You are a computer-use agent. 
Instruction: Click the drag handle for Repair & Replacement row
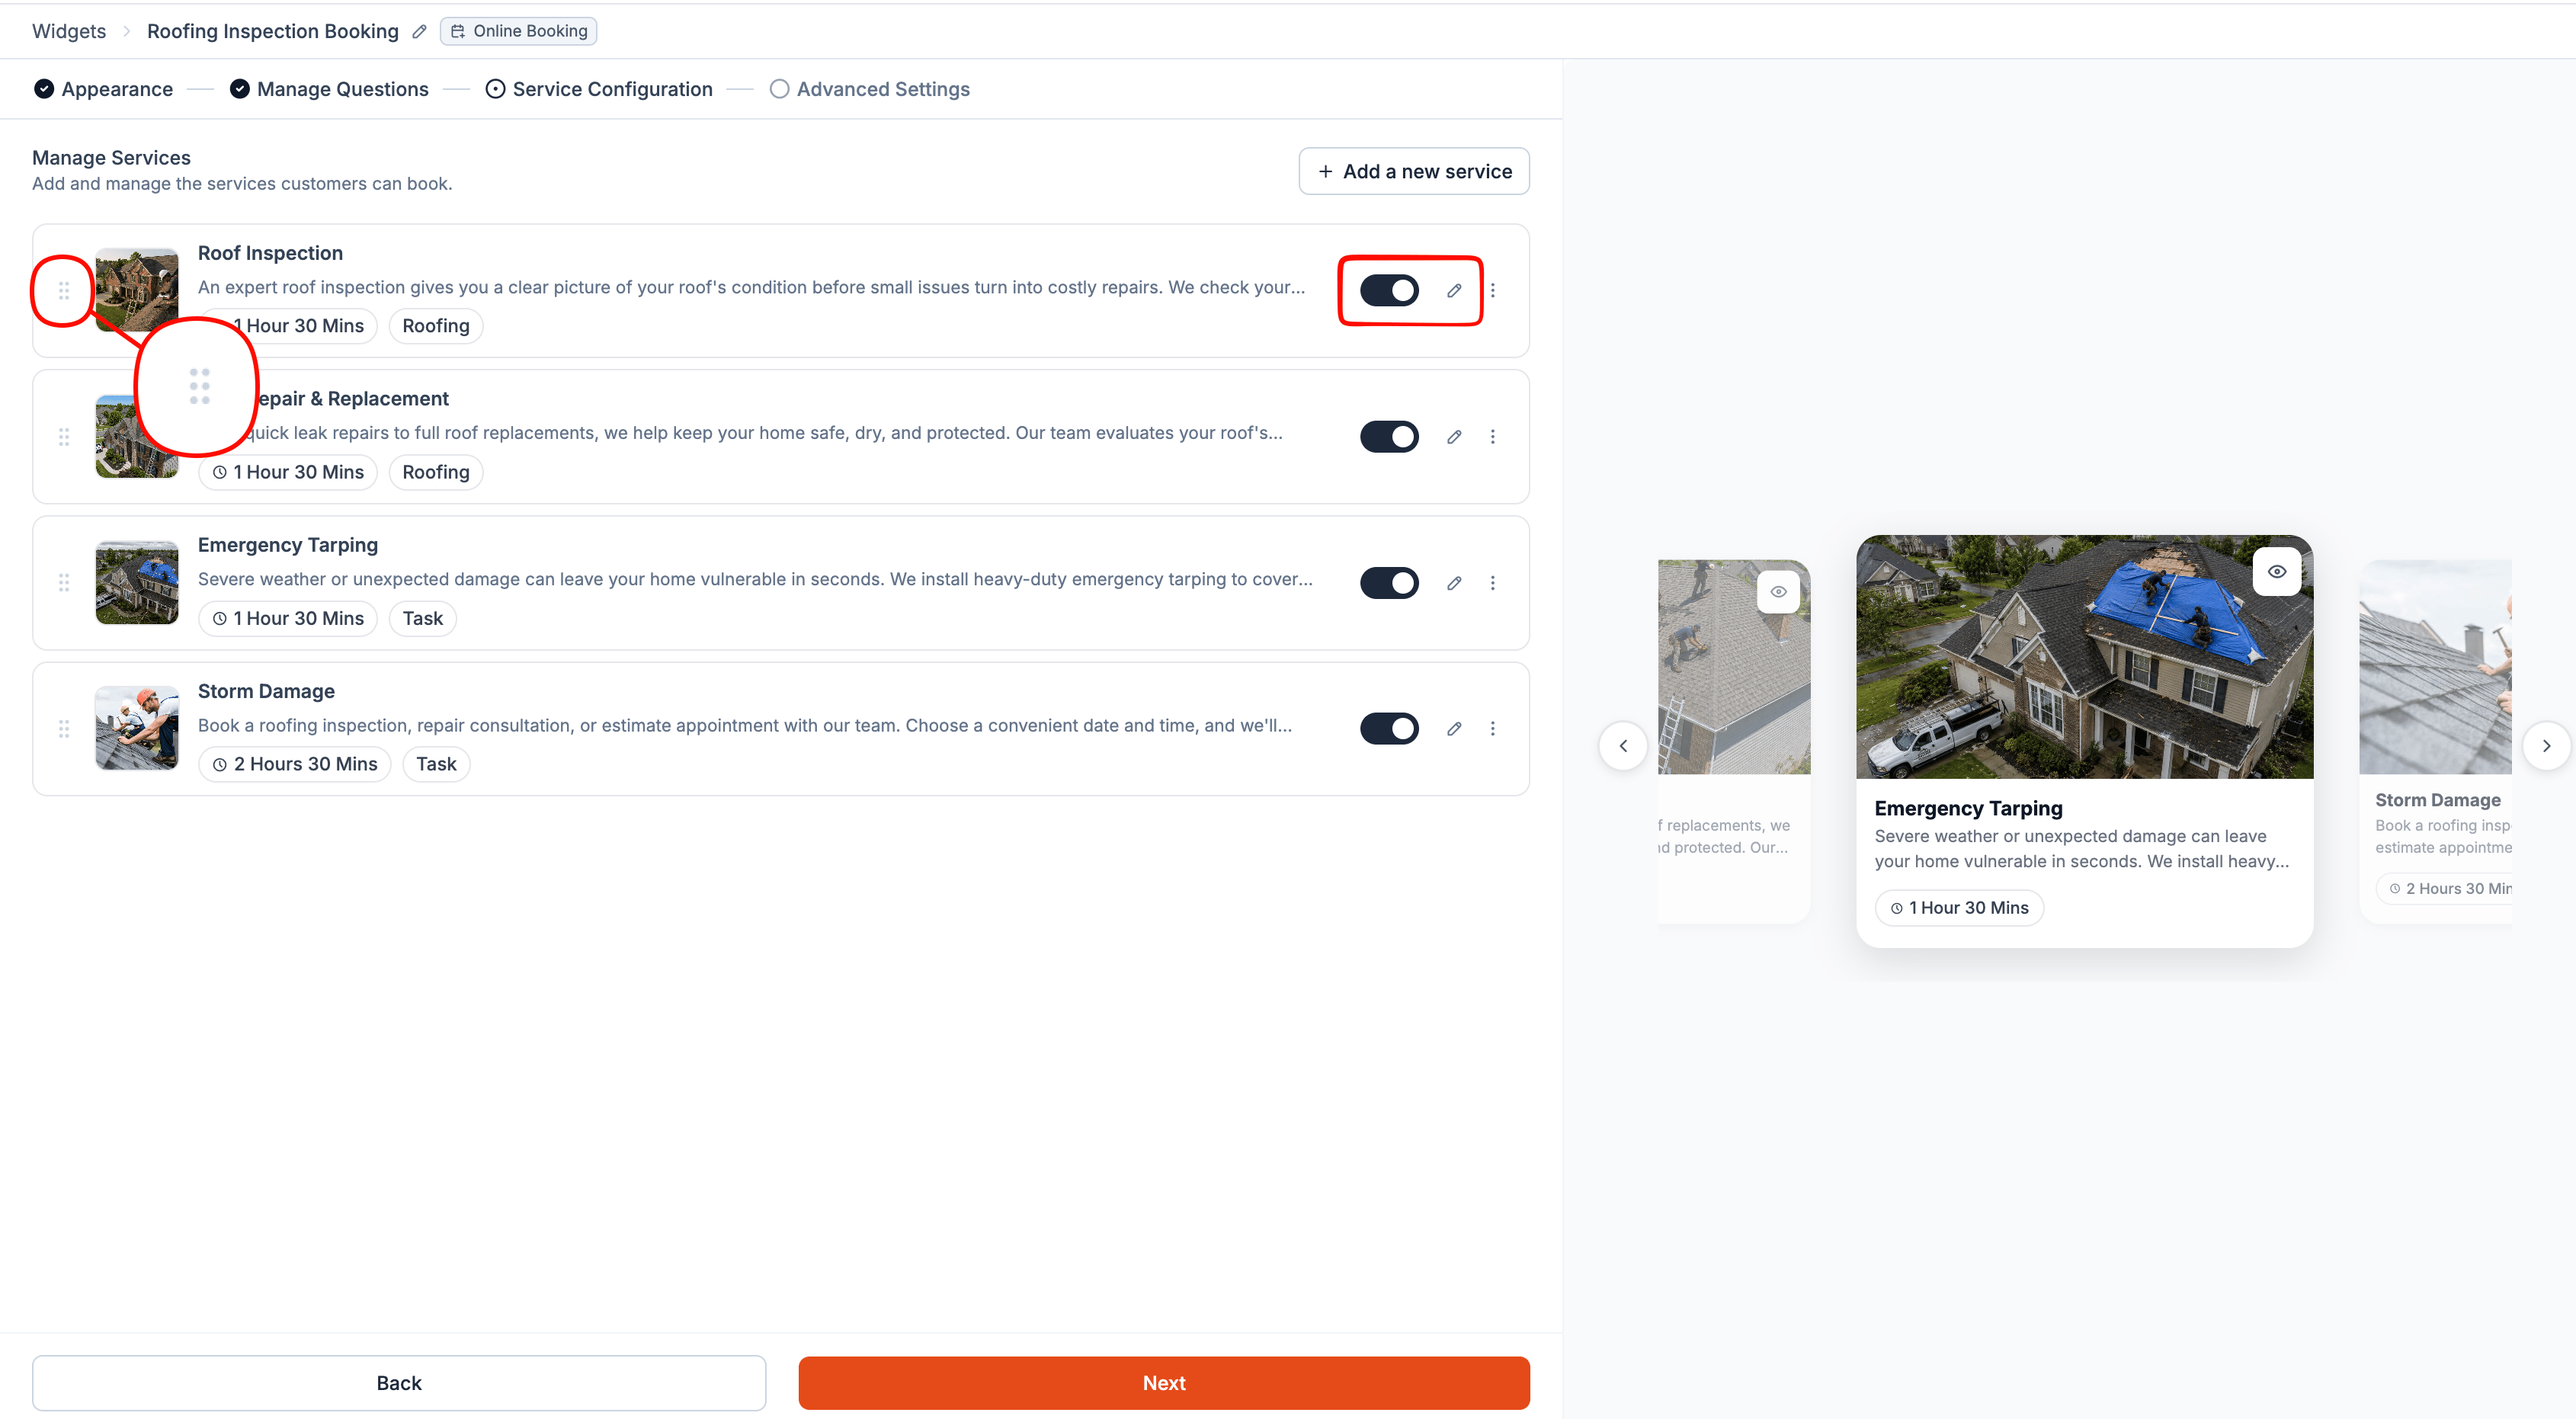pos(64,437)
